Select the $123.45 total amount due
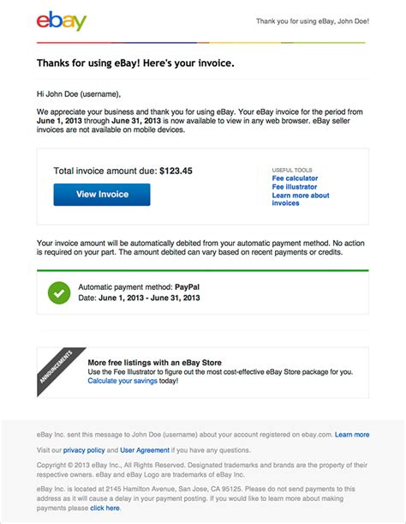 point(176,172)
